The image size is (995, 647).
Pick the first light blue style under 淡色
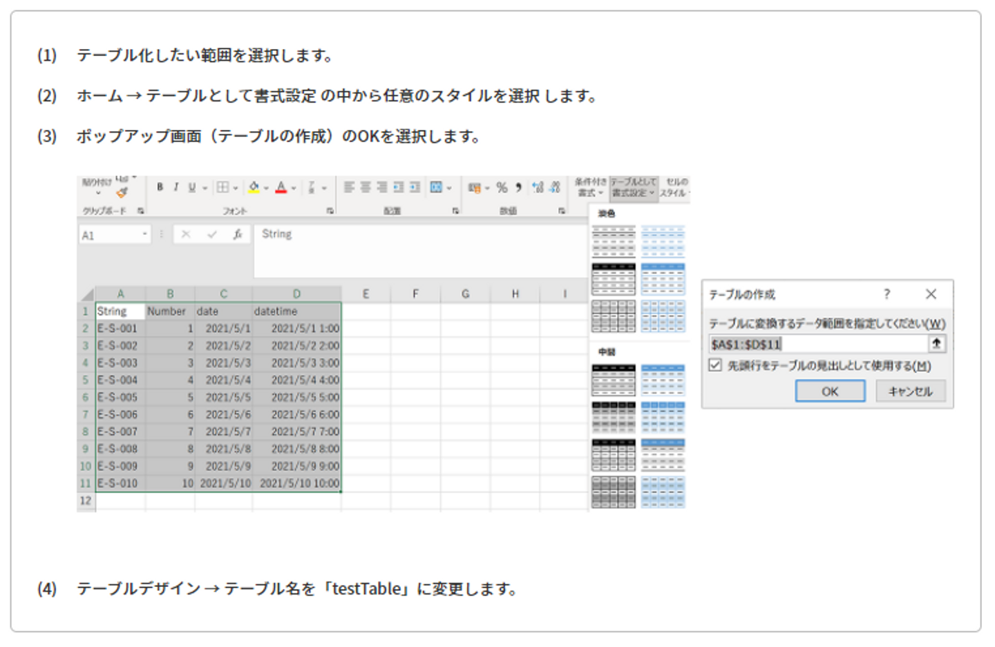663,241
